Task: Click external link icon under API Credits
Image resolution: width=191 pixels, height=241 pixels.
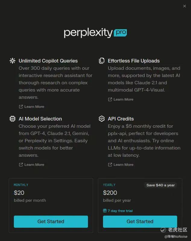Action: [x=110, y=165]
